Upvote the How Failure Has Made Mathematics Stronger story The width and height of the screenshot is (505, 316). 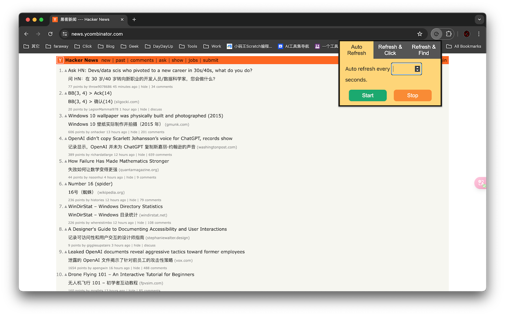coord(66,161)
